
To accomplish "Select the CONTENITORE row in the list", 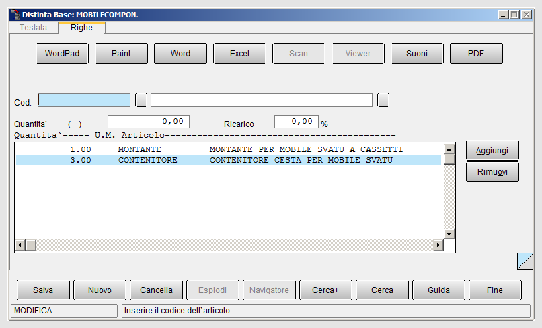I will (x=229, y=160).
